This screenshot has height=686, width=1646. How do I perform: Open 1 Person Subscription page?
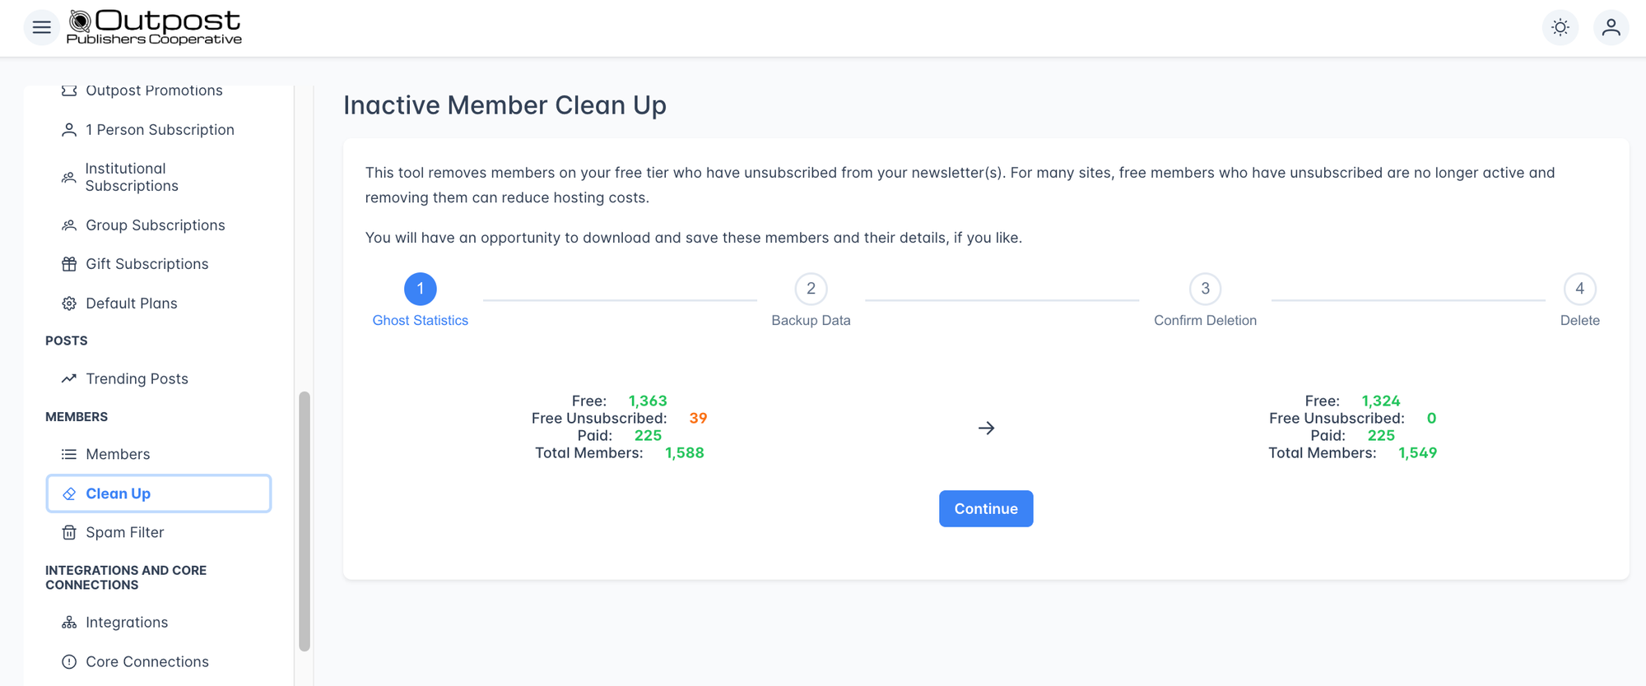tap(160, 130)
